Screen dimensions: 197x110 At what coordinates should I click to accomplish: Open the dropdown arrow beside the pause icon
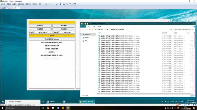(42, 4)
